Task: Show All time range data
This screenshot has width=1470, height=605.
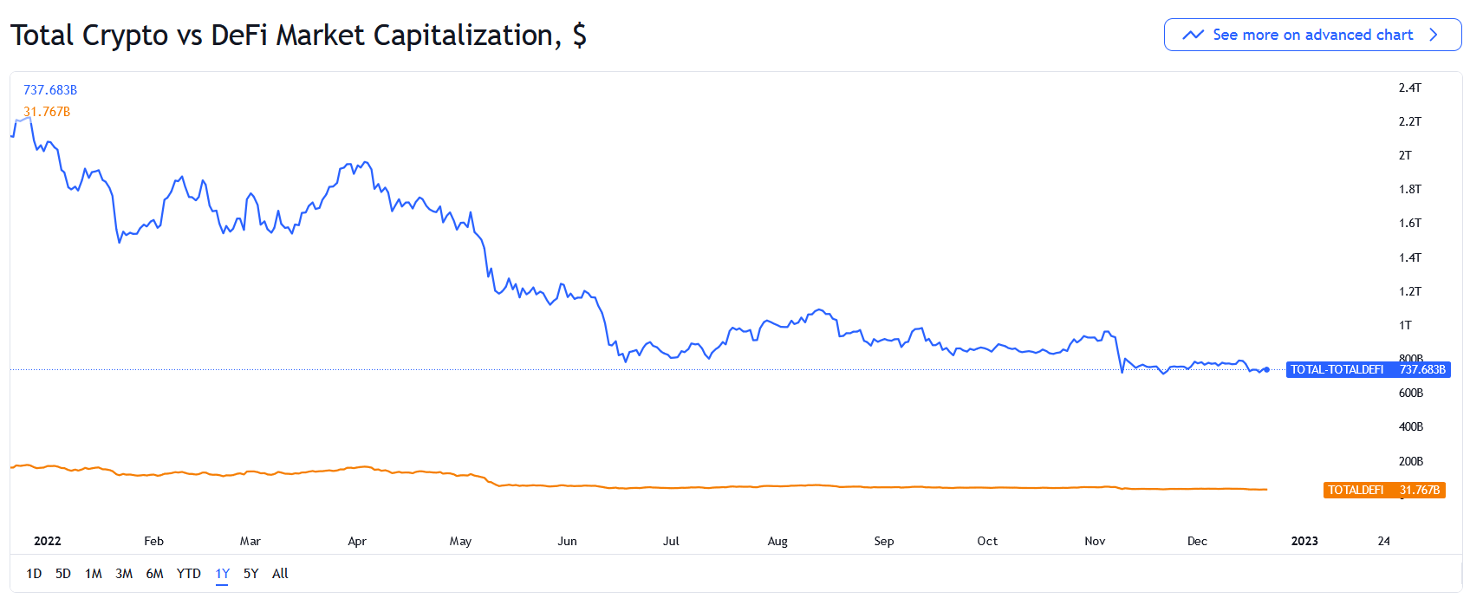Action: click(280, 574)
